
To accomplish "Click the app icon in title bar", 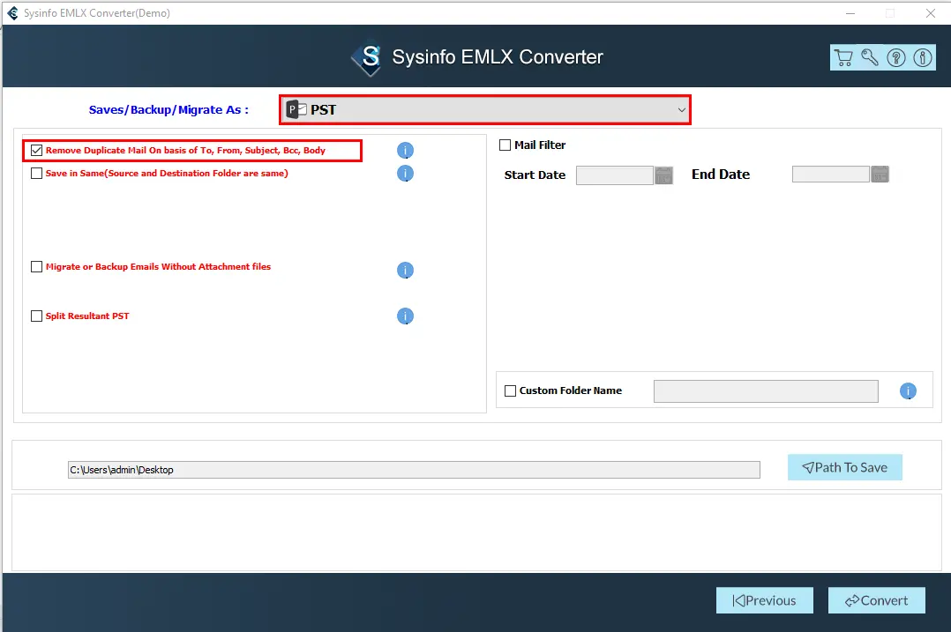I will pyautogui.click(x=12, y=12).
